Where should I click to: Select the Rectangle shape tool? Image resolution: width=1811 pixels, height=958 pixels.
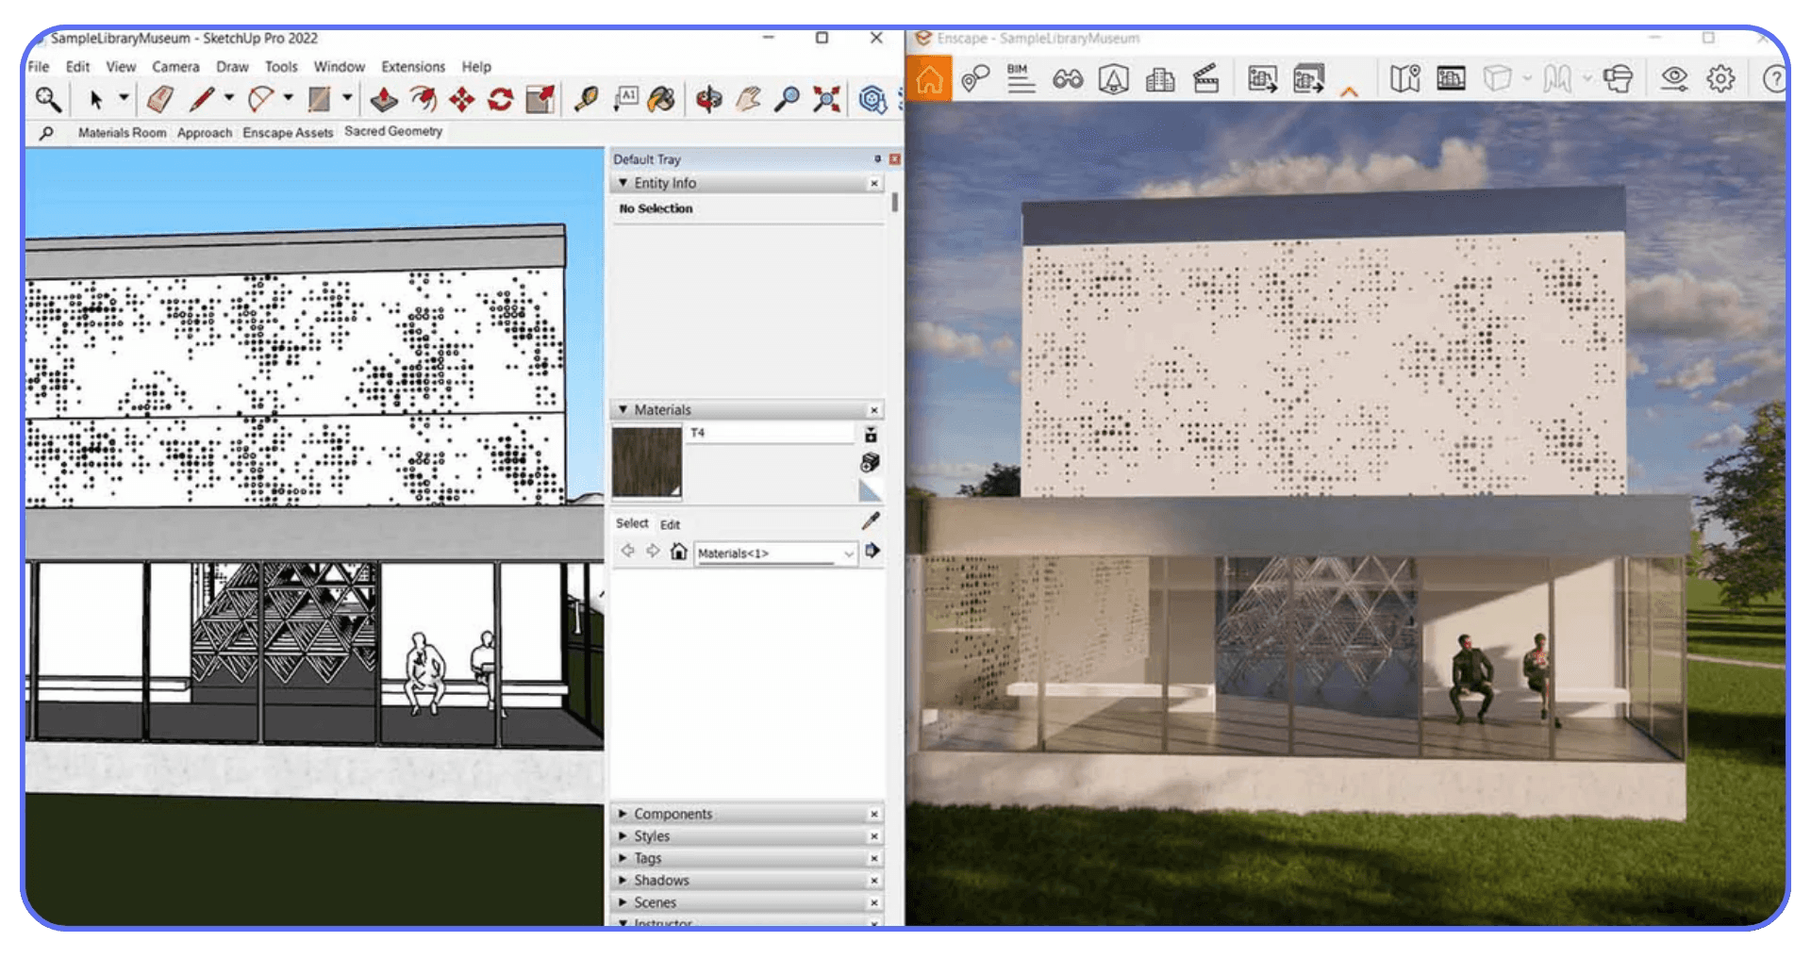pyautogui.click(x=320, y=99)
